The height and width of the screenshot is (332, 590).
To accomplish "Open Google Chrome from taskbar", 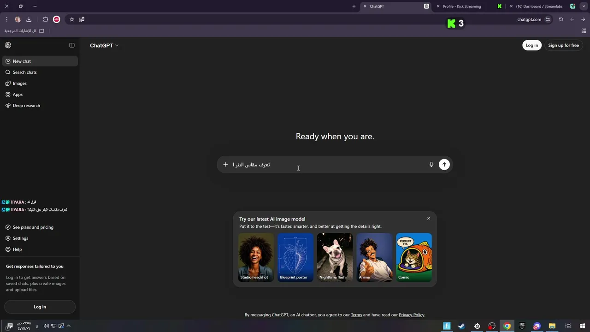I will [x=507, y=326].
